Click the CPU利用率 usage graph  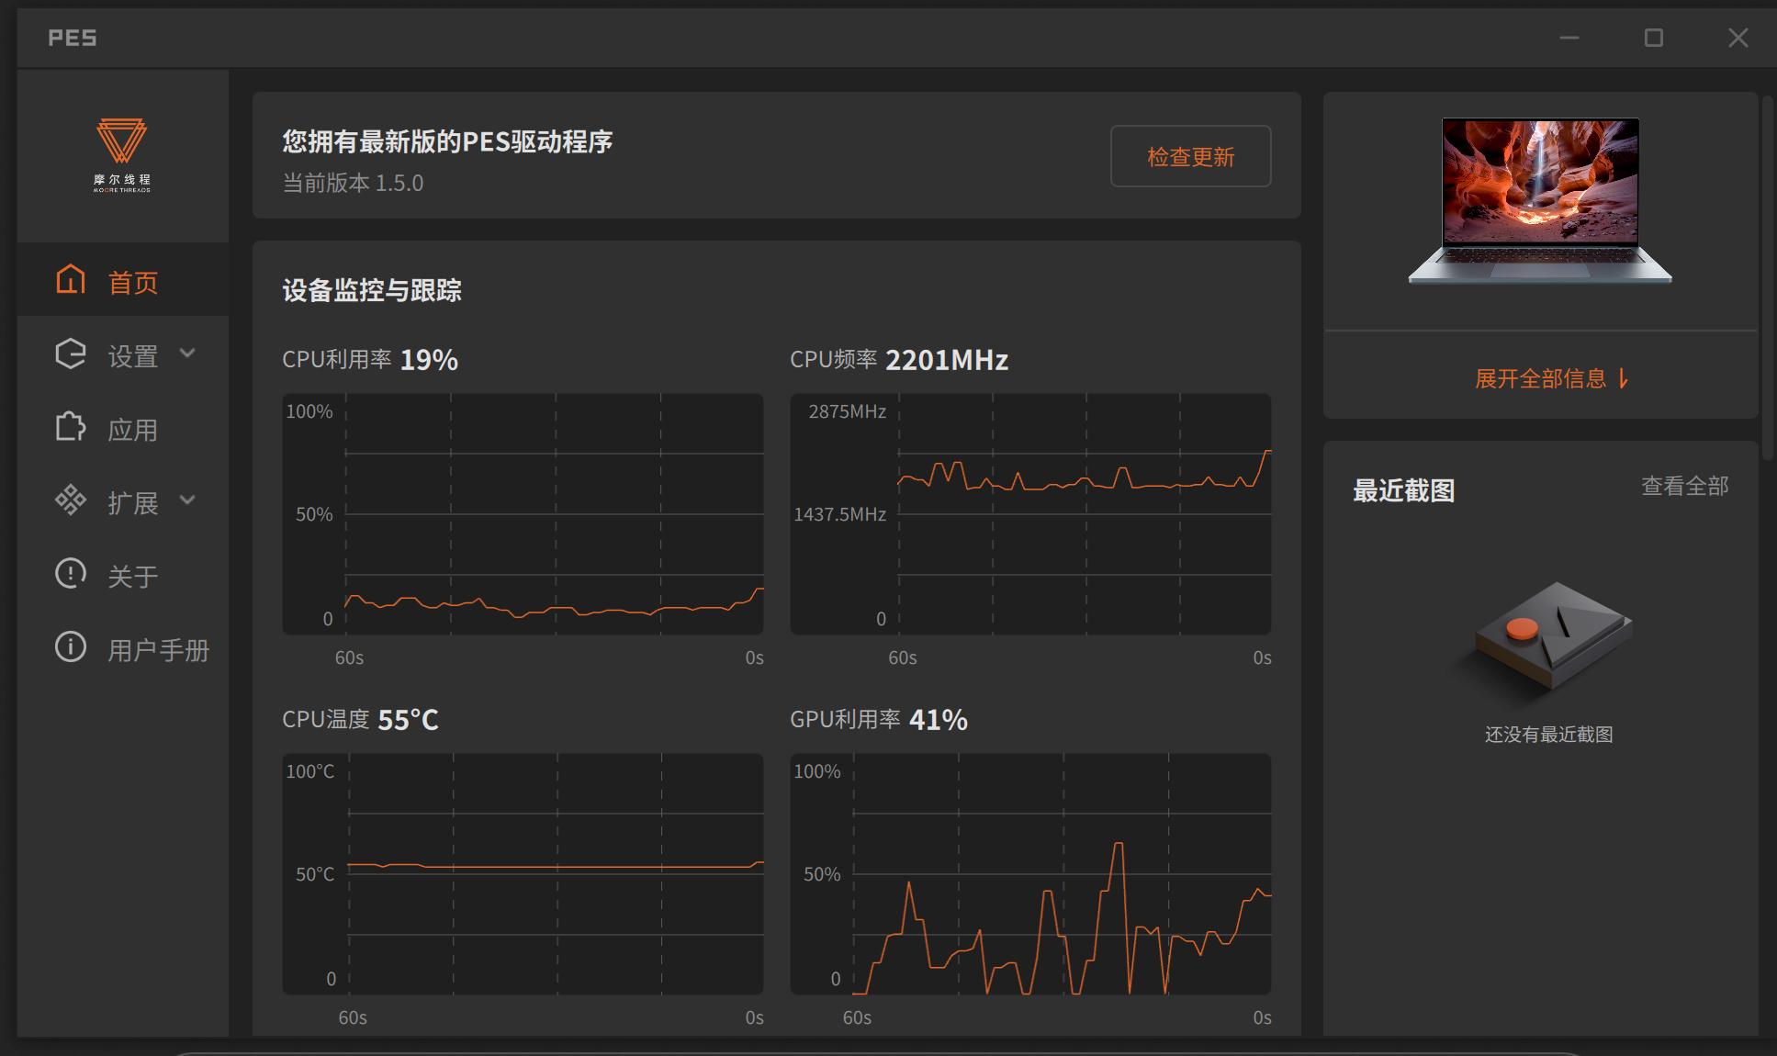point(523,514)
